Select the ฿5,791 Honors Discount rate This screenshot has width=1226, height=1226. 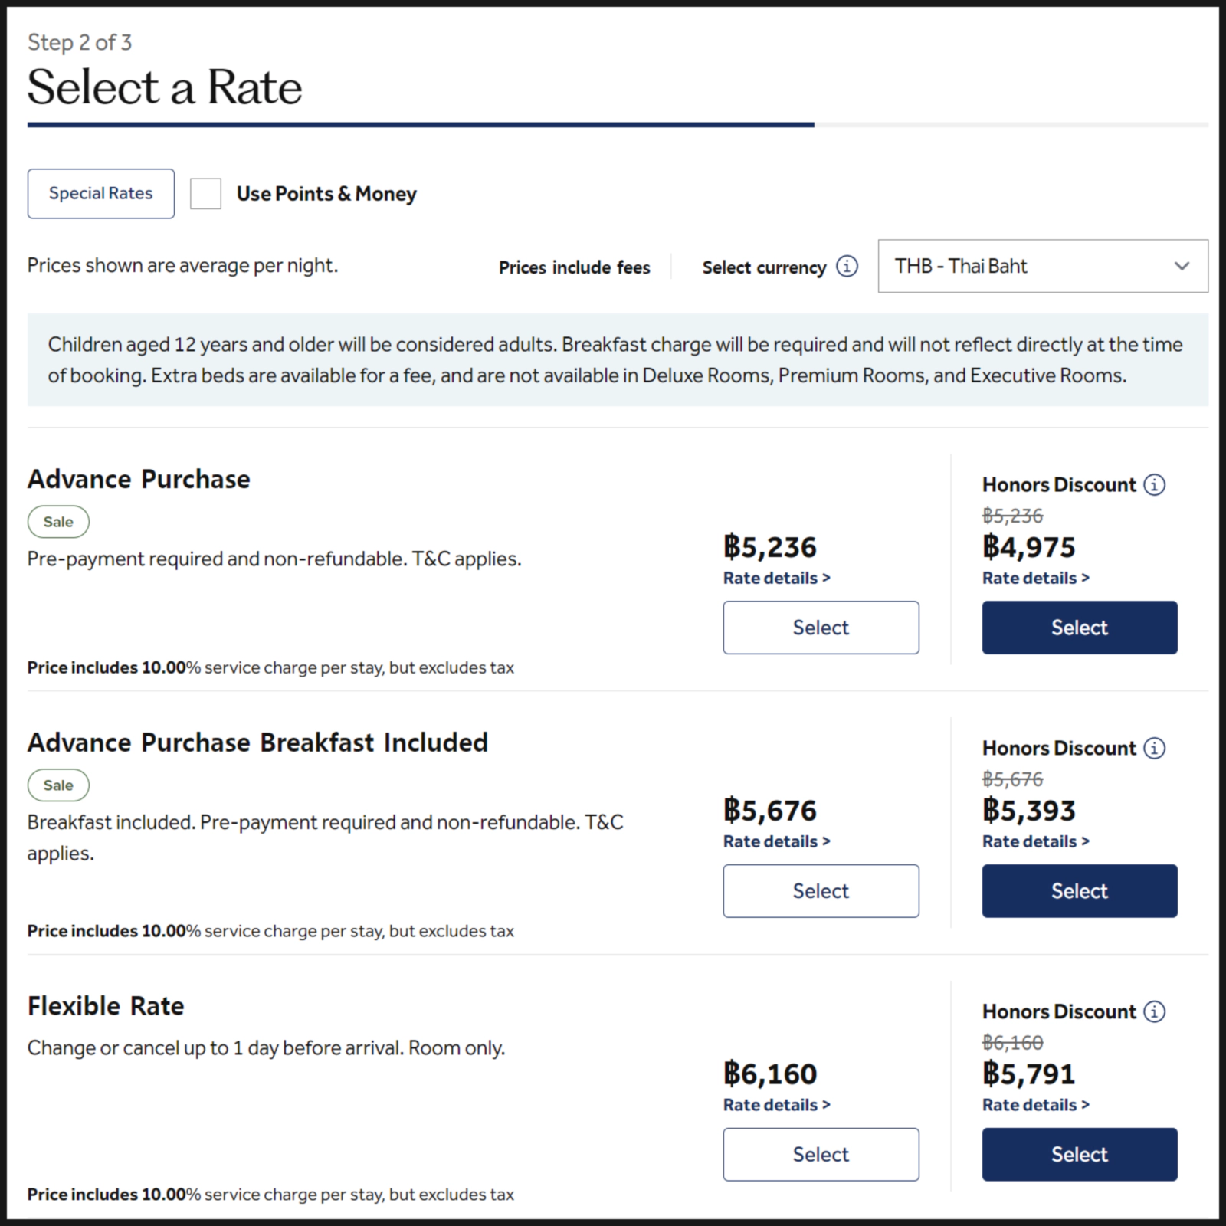(x=1079, y=1155)
